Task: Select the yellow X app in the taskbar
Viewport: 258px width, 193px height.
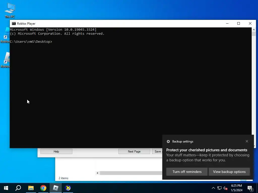Action: 68,188
